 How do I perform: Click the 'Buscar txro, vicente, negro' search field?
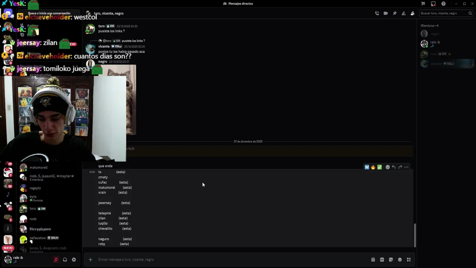446,13
